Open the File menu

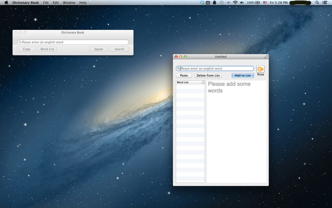tap(46, 2)
